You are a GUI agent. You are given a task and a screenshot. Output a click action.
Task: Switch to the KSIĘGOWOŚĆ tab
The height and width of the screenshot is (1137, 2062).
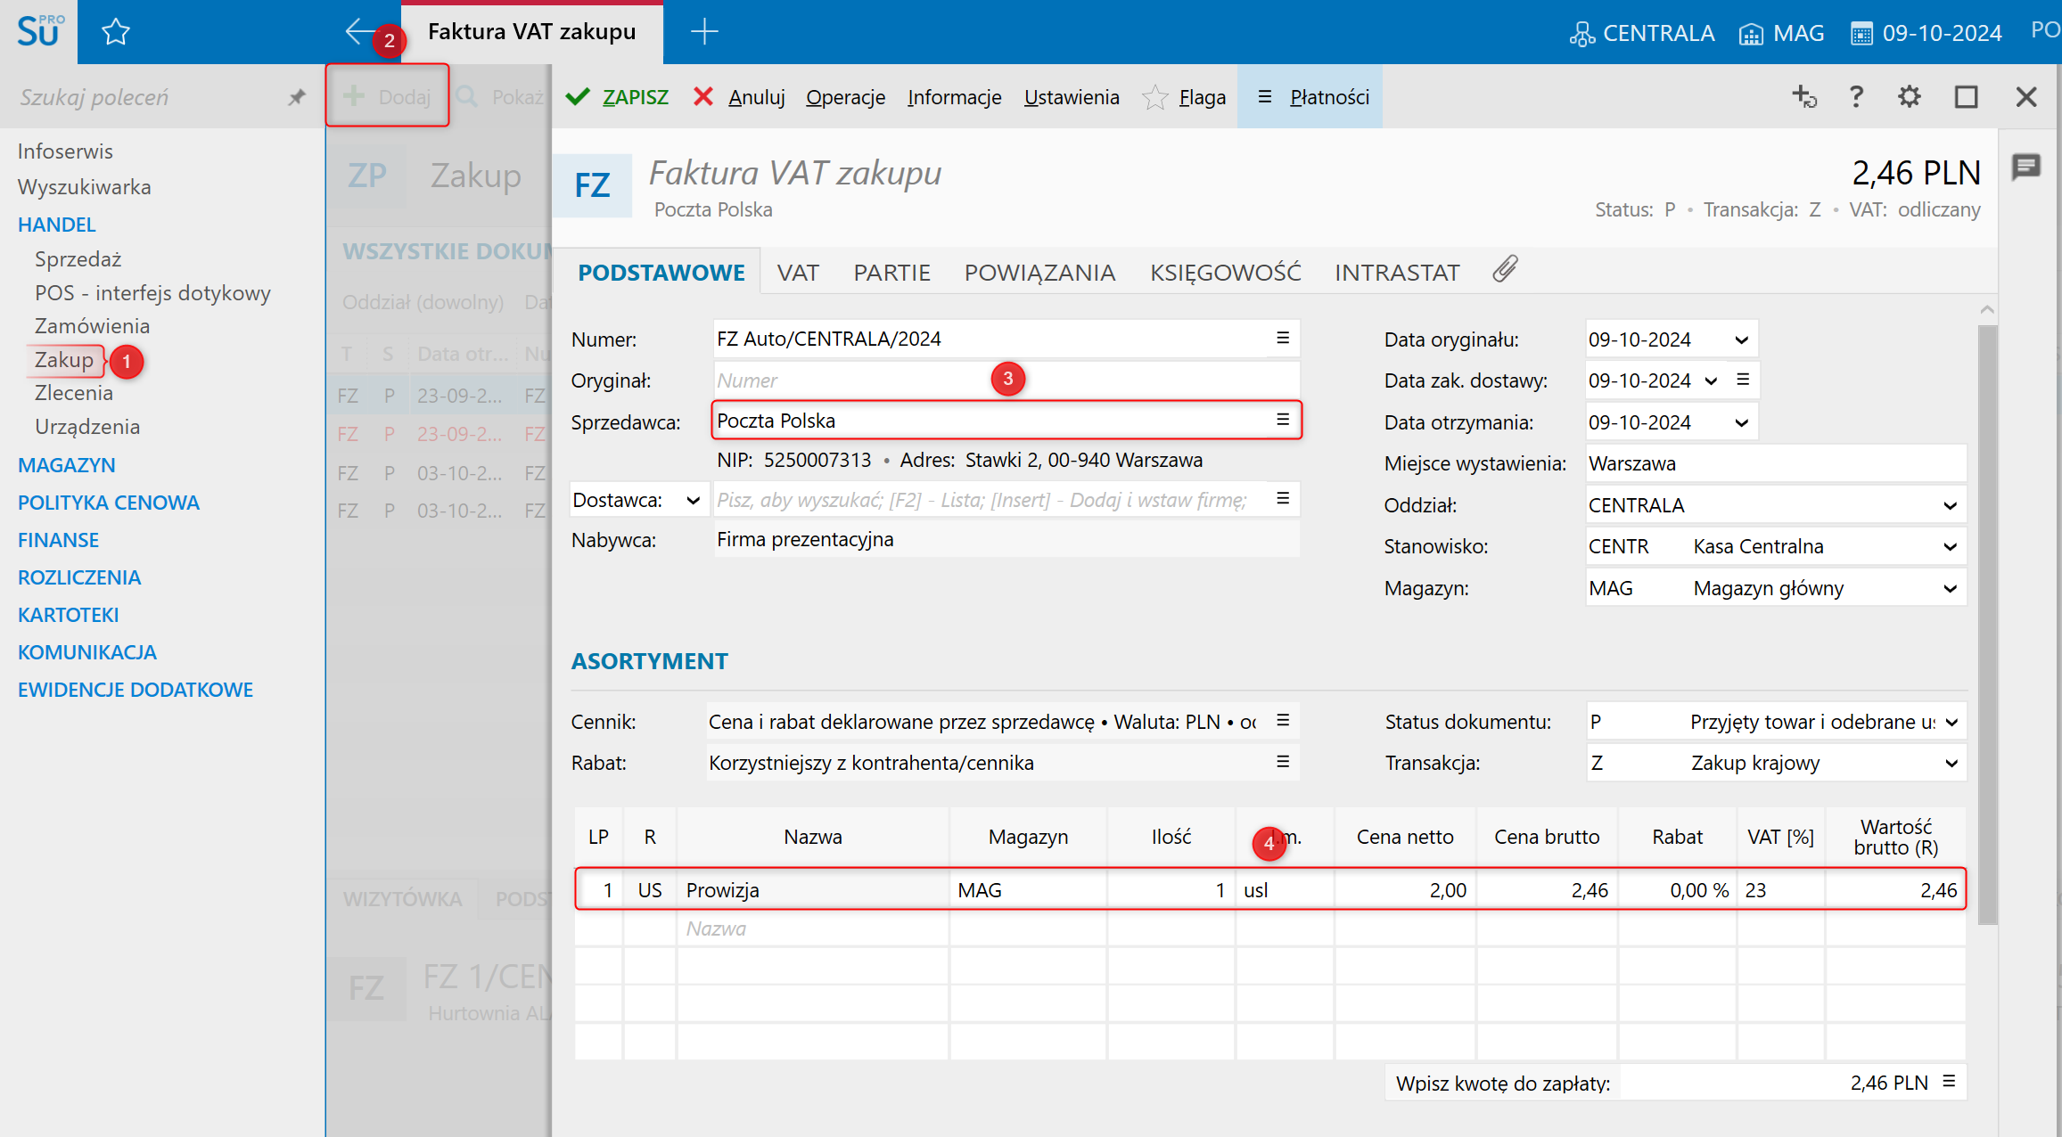coord(1225,273)
